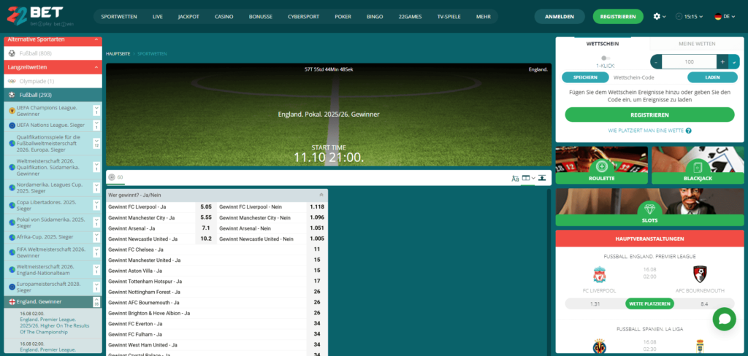This screenshot has height=356, width=748.
Task: Expand FIFA Weltmeisterschaft 2026. Gewinner
Action: 96,252
